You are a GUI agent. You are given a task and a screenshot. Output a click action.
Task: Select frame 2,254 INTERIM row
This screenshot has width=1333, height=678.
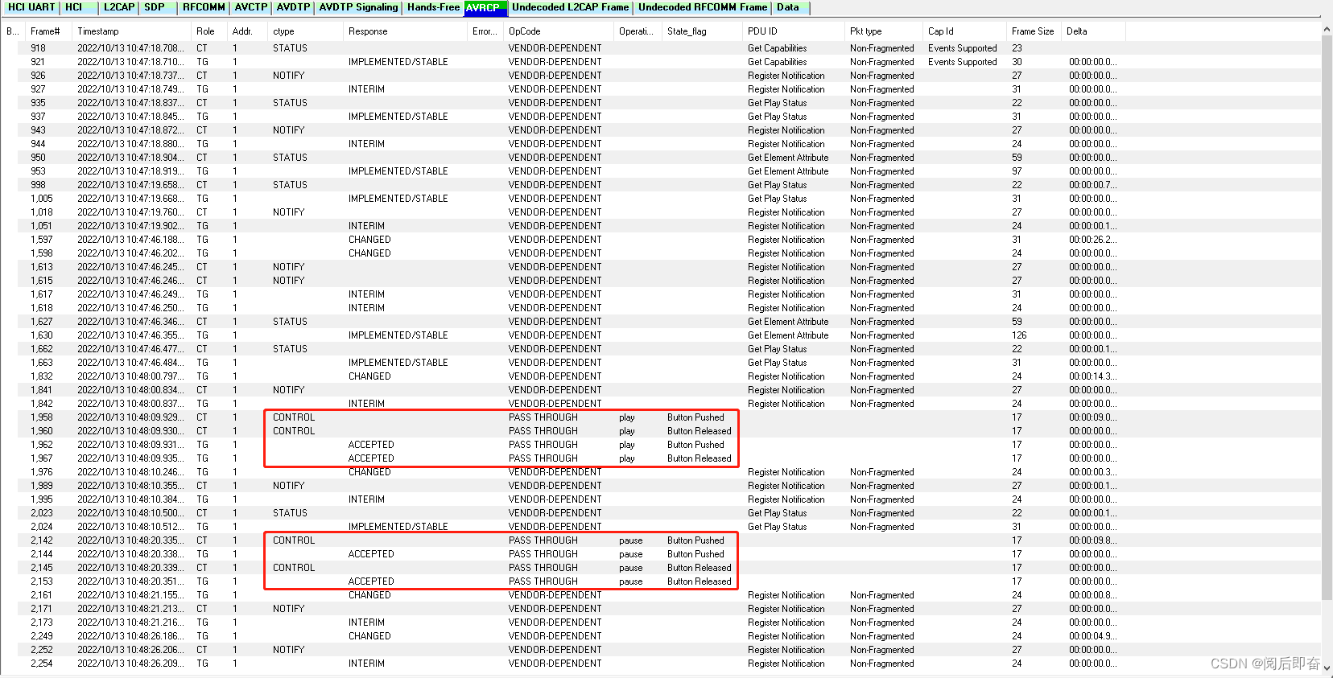point(660,664)
